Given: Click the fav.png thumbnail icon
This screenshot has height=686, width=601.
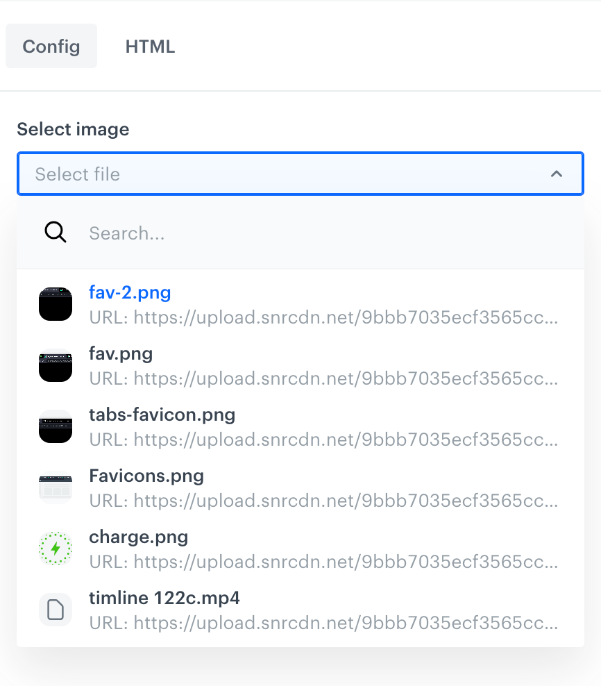Looking at the screenshot, I should point(56,365).
